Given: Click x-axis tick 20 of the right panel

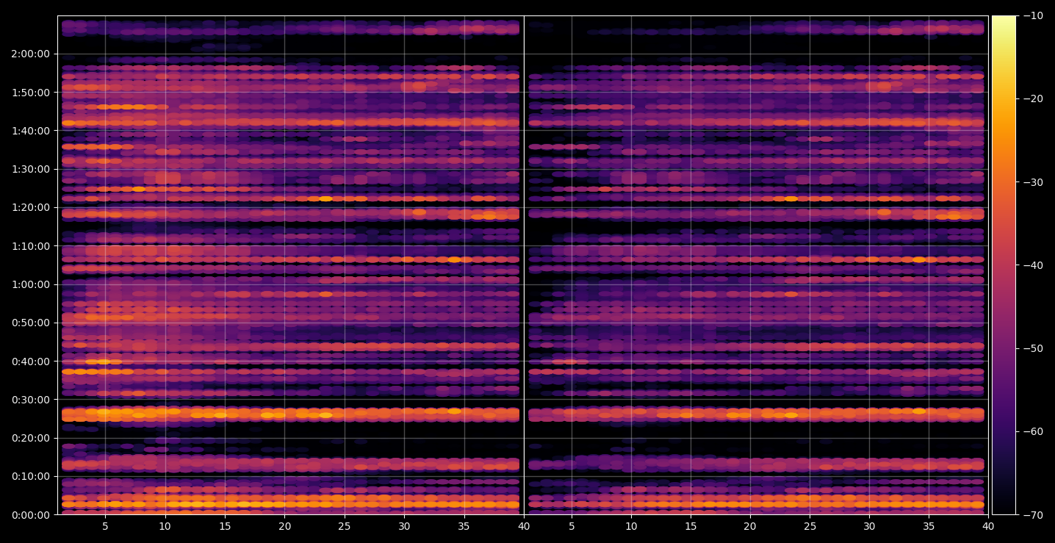Looking at the screenshot, I should (750, 526).
